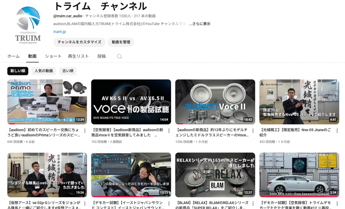
Task: Click the チャンネル登録者数 1530人 text
Action: click(108, 16)
